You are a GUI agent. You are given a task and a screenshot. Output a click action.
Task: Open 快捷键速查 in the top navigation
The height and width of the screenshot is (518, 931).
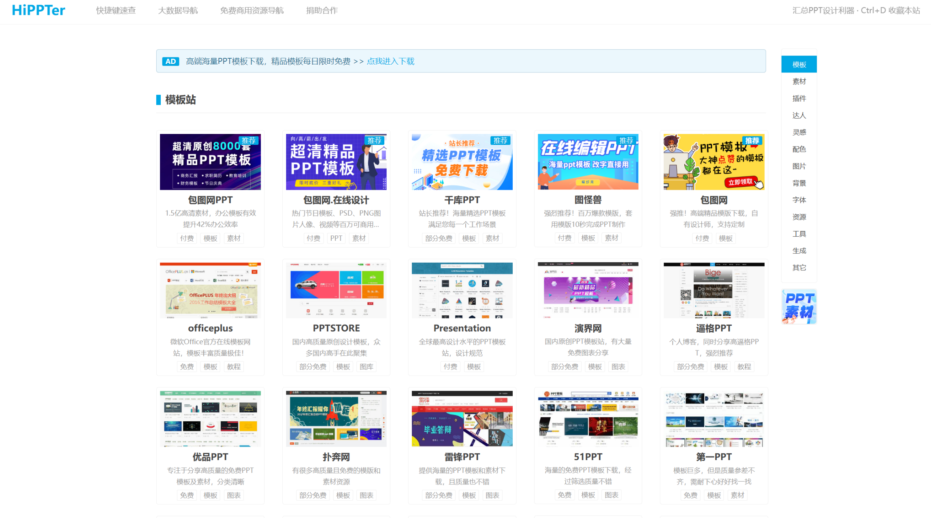tap(116, 11)
